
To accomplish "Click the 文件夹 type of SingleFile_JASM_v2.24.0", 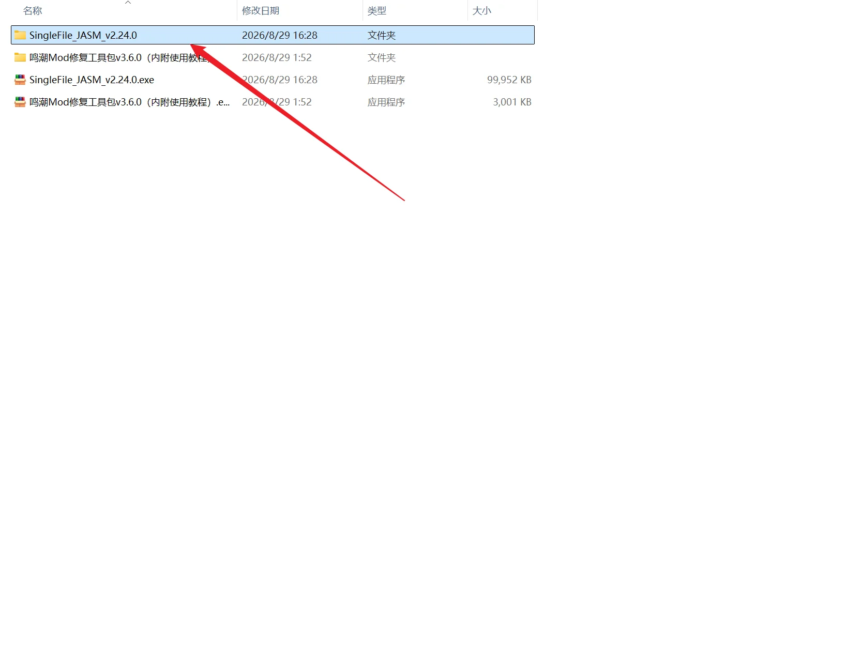I will point(382,35).
